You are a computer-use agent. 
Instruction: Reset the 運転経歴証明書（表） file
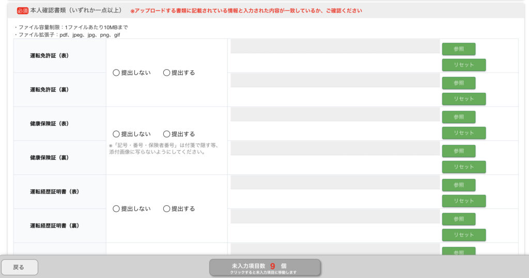(463, 201)
